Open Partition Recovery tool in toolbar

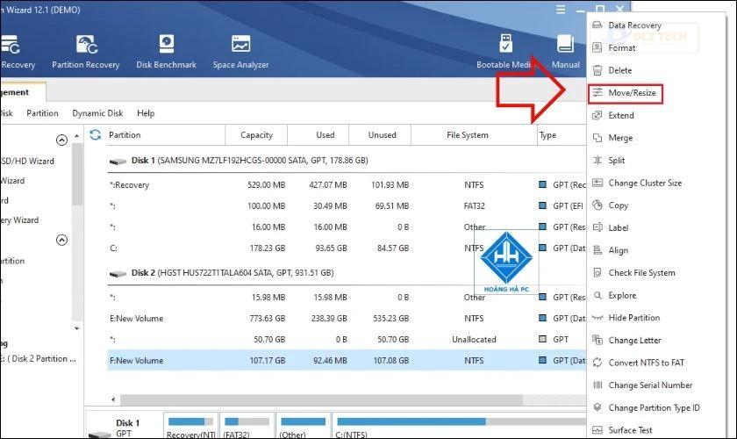[86, 52]
